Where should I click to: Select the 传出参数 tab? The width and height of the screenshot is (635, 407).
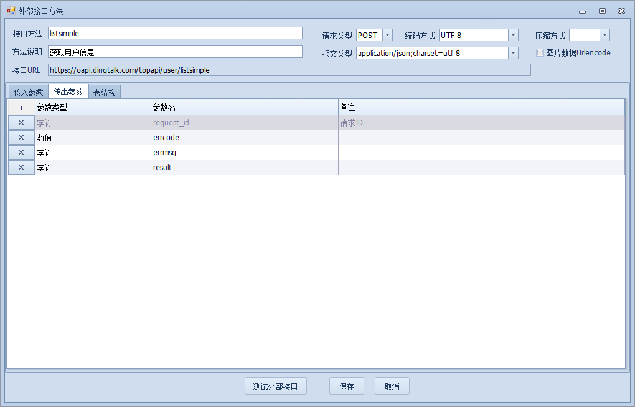[68, 92]
